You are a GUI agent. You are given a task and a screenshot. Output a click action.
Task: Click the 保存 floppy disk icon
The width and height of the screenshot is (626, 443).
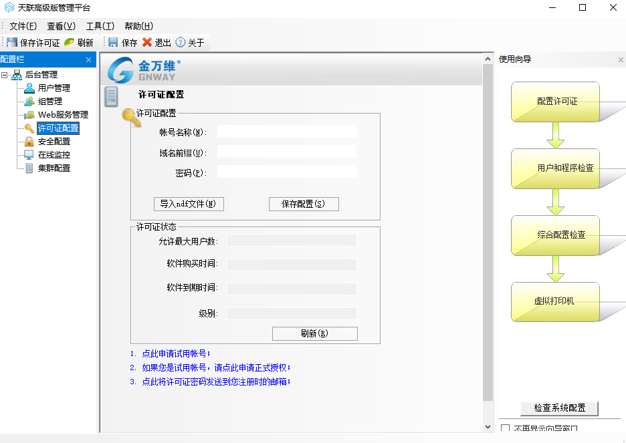click(x=114, y=42)
